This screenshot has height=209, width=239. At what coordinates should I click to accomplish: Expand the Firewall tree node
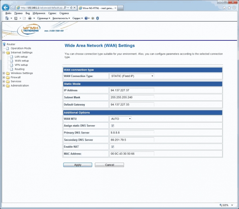point(3,77)
